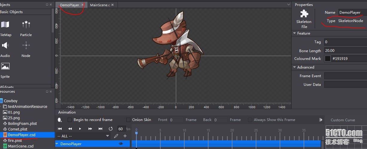The height and width of the screenshot is (149, 367).
Task: Open the document tabs list dropdown arrow
Action: coord(288,4)
